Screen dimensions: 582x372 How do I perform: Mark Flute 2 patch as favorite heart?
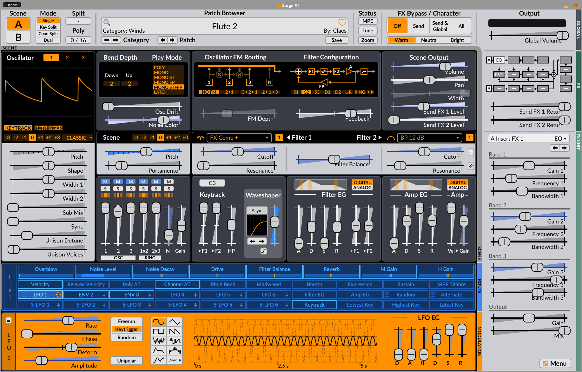click(x=342, y=22)
